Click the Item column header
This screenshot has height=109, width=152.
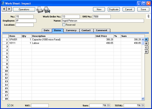15,36
